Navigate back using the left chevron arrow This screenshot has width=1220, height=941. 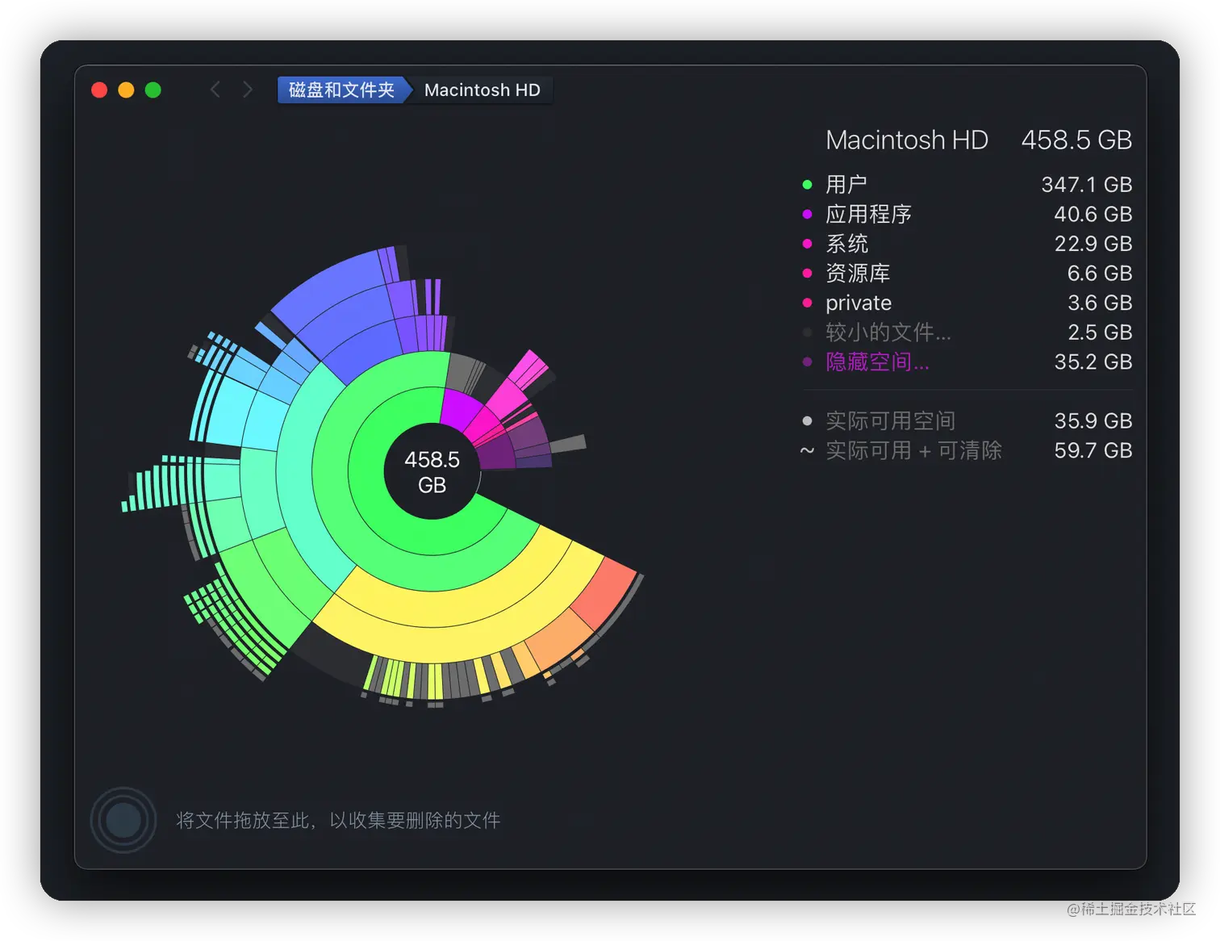point(215,90)
